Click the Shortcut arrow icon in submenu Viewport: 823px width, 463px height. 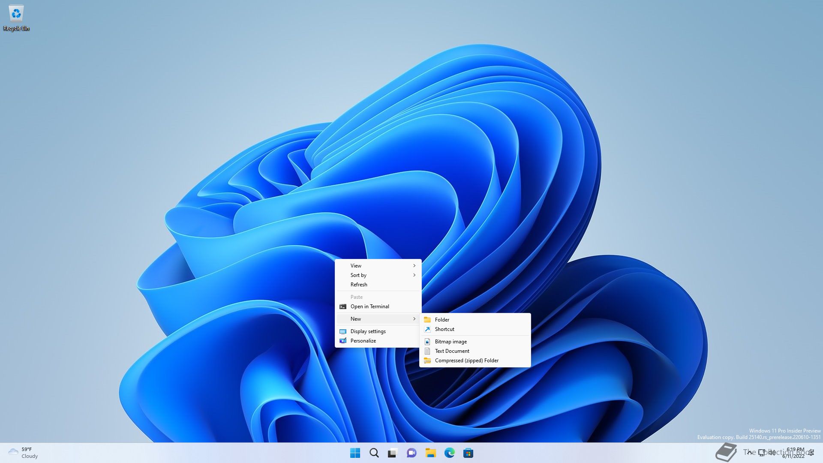click(x=427, y=329)
